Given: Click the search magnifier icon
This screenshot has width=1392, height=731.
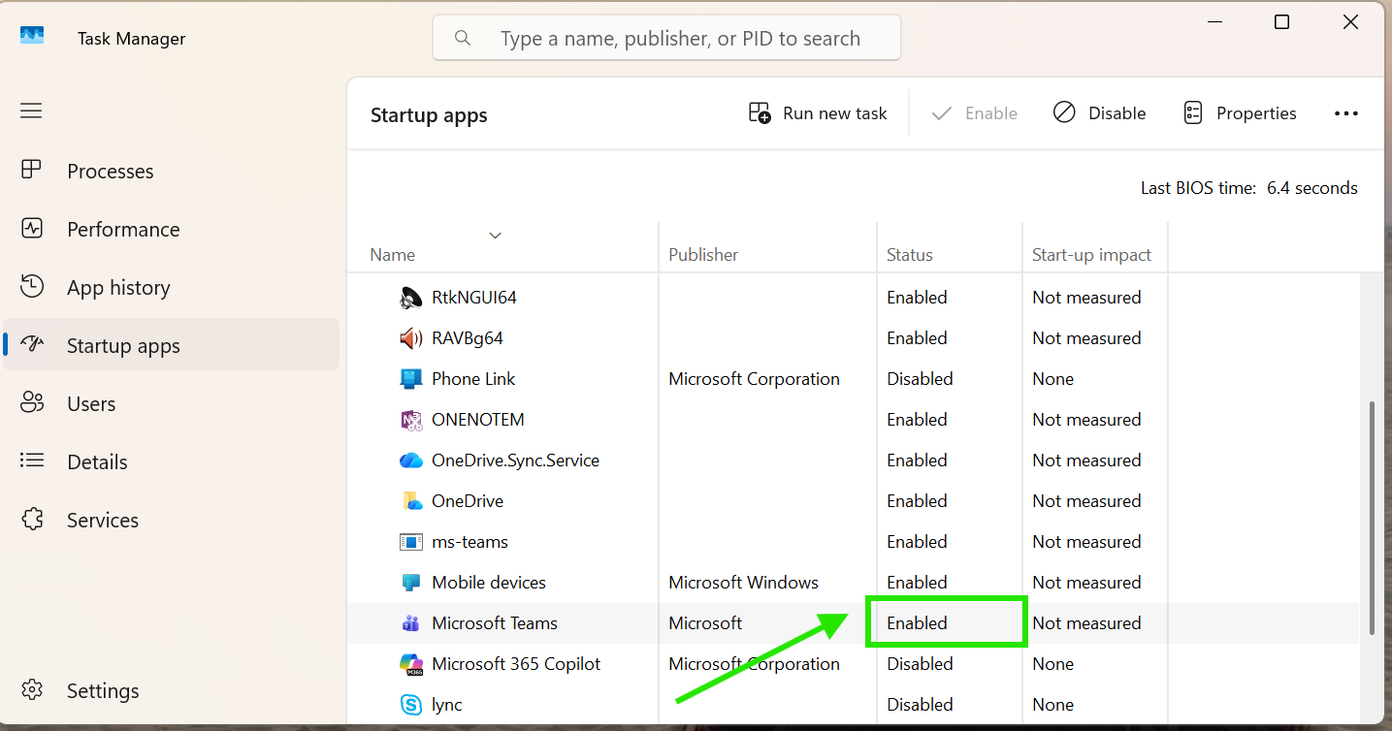Looking at the screenshot, I should (x=463, y=38).
